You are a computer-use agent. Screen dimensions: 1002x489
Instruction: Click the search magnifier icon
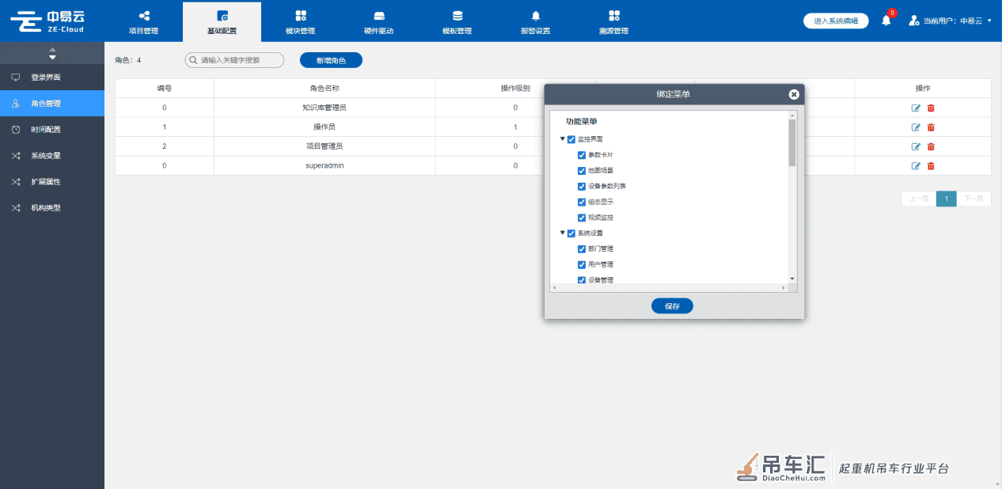point(192,59)
